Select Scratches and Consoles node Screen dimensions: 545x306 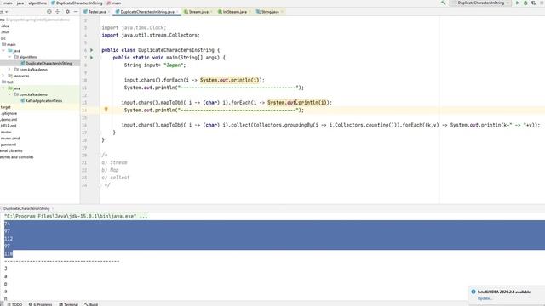[x=17, y=156]
